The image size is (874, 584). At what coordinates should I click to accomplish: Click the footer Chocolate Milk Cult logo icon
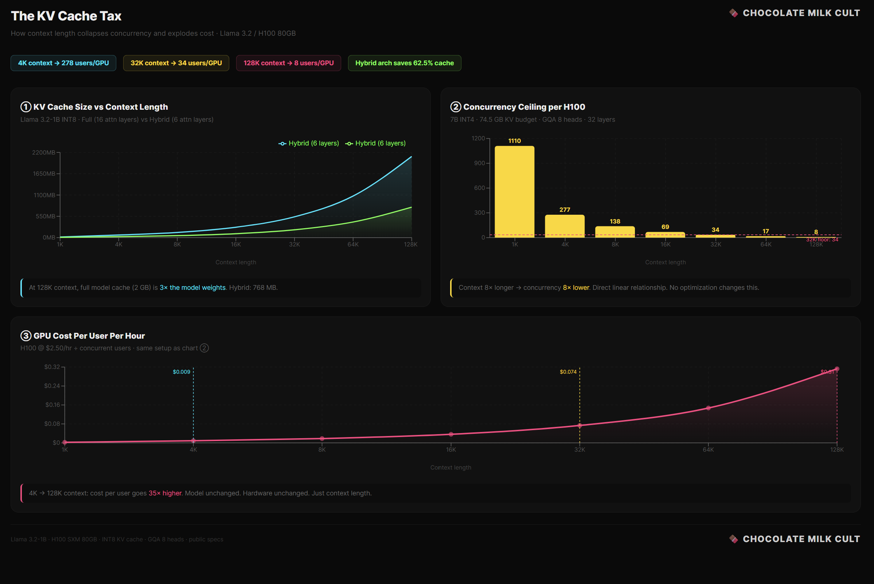pos(733,539)
